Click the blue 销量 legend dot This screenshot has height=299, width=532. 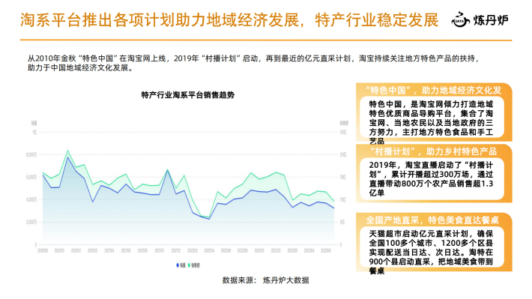point(178,265)
